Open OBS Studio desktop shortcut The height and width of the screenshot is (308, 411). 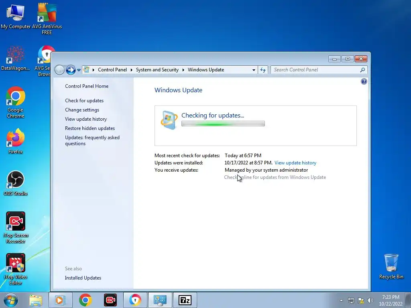[x=16, y=183]
